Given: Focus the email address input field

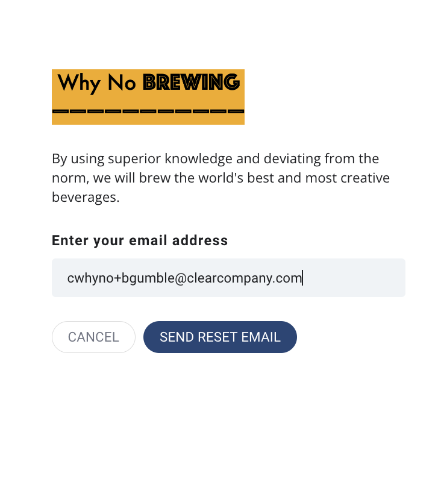Looking at the screenshot, I should (x=228, y=278).
